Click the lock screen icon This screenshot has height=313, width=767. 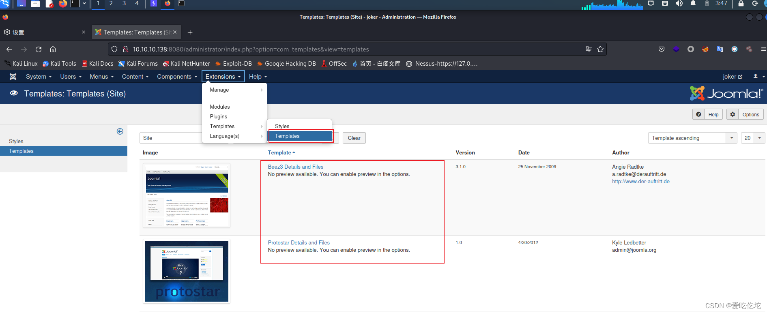pyautogui.click(x=741, y=4)
